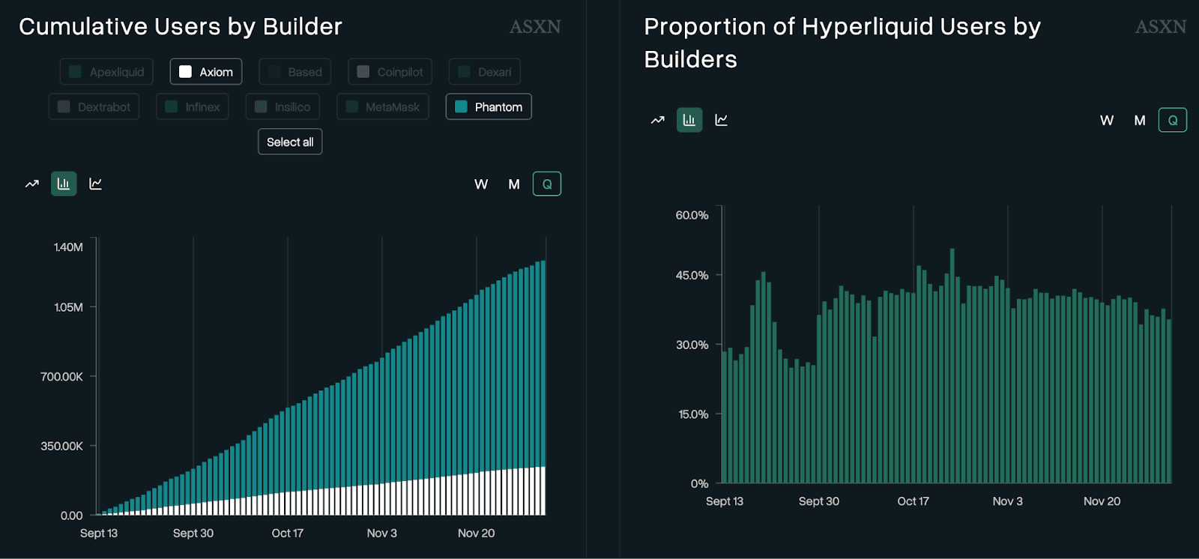This screenshot has width=1199, height=559.
Task: Switch Cumulative Users chart to monthly view
Action: 514,184
